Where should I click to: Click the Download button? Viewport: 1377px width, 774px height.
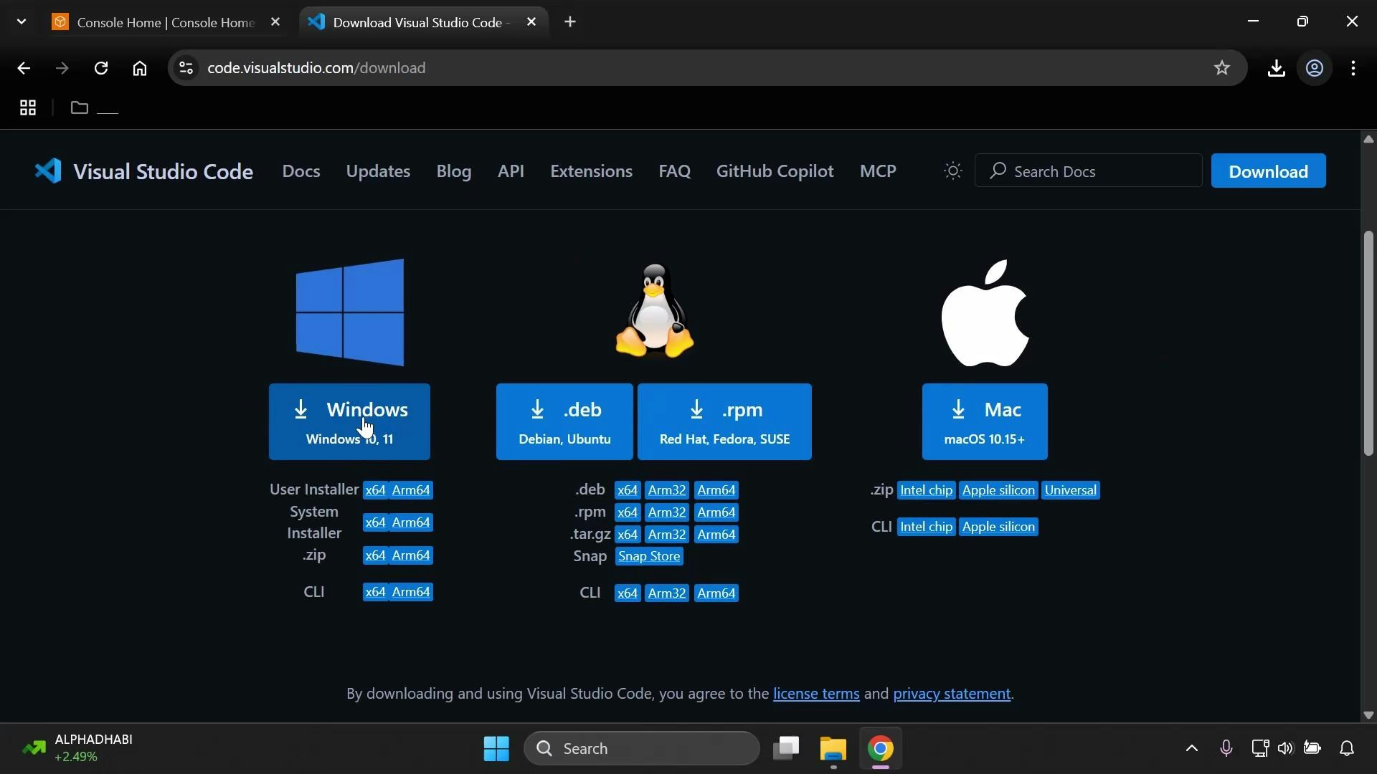pos(1268,171)
